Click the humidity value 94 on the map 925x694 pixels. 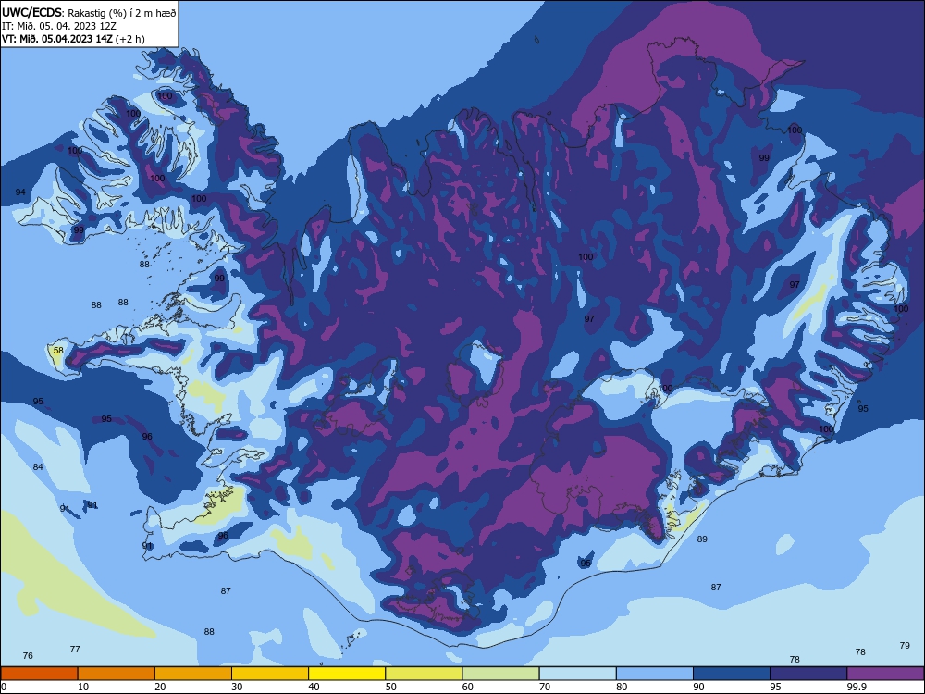coord(20,192)
